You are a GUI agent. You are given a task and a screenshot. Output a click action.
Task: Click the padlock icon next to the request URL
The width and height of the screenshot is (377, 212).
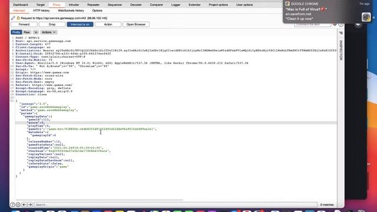pyautogui.click(x=18, y=18)
